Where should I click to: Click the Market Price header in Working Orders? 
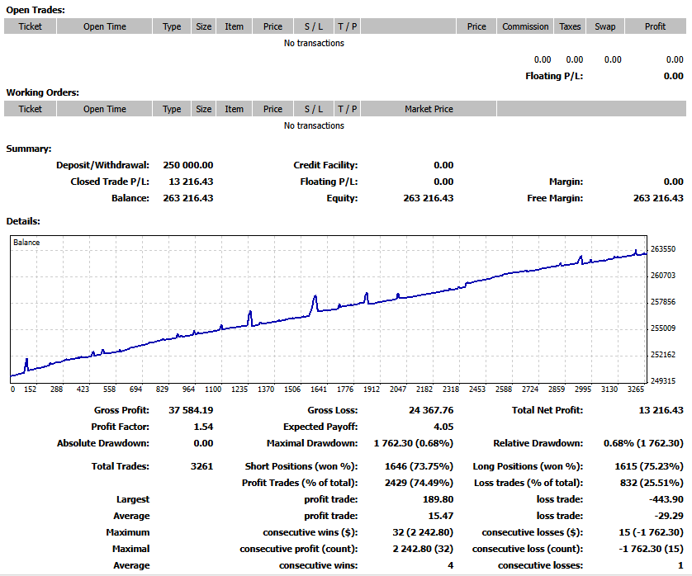coord(429,109)
